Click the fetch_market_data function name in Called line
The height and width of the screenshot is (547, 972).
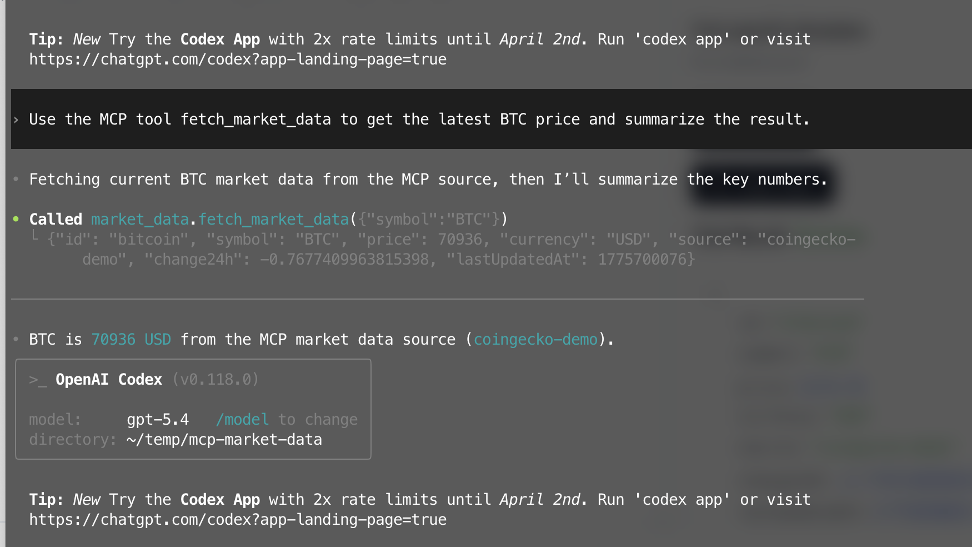(273, 220)
